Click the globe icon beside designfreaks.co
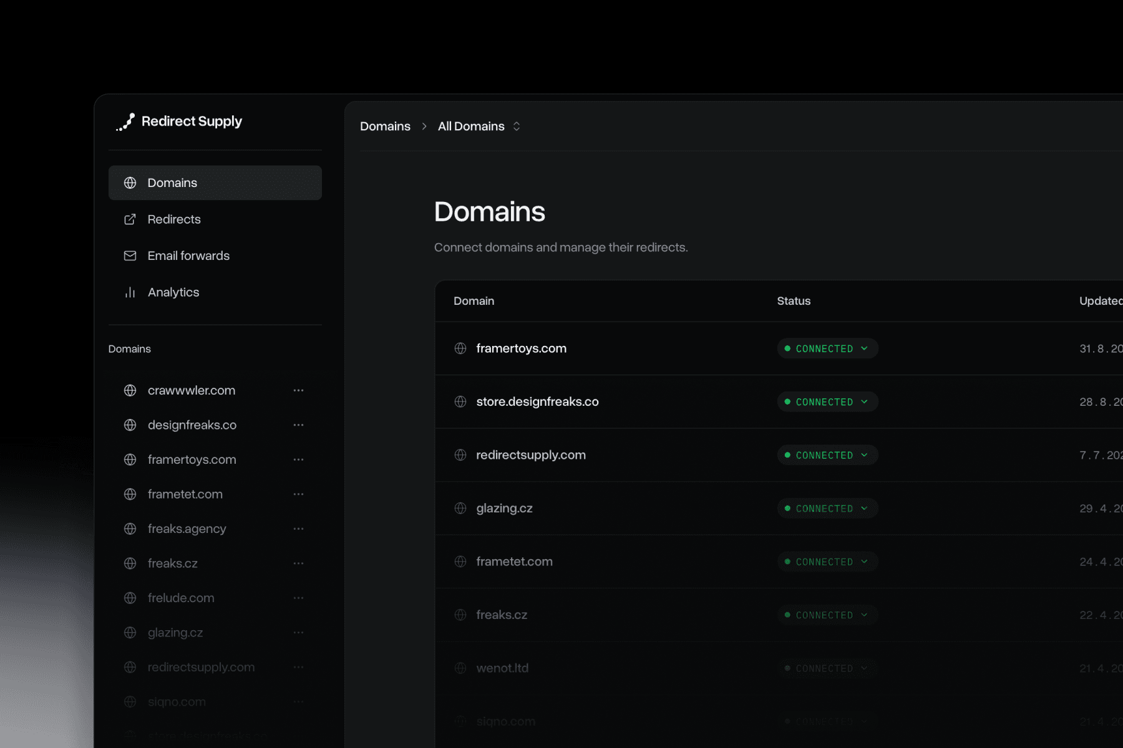This screenshot has height=748, width=1123. click(130, 425)
